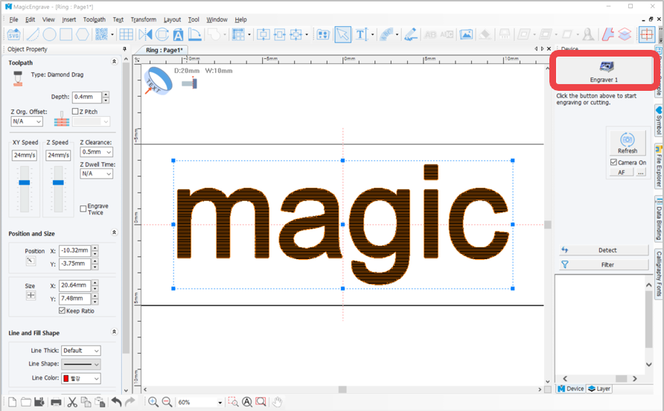The image size is (664, 411).
Task: Open the Symbol side panel tab
Action: (659, 121)
